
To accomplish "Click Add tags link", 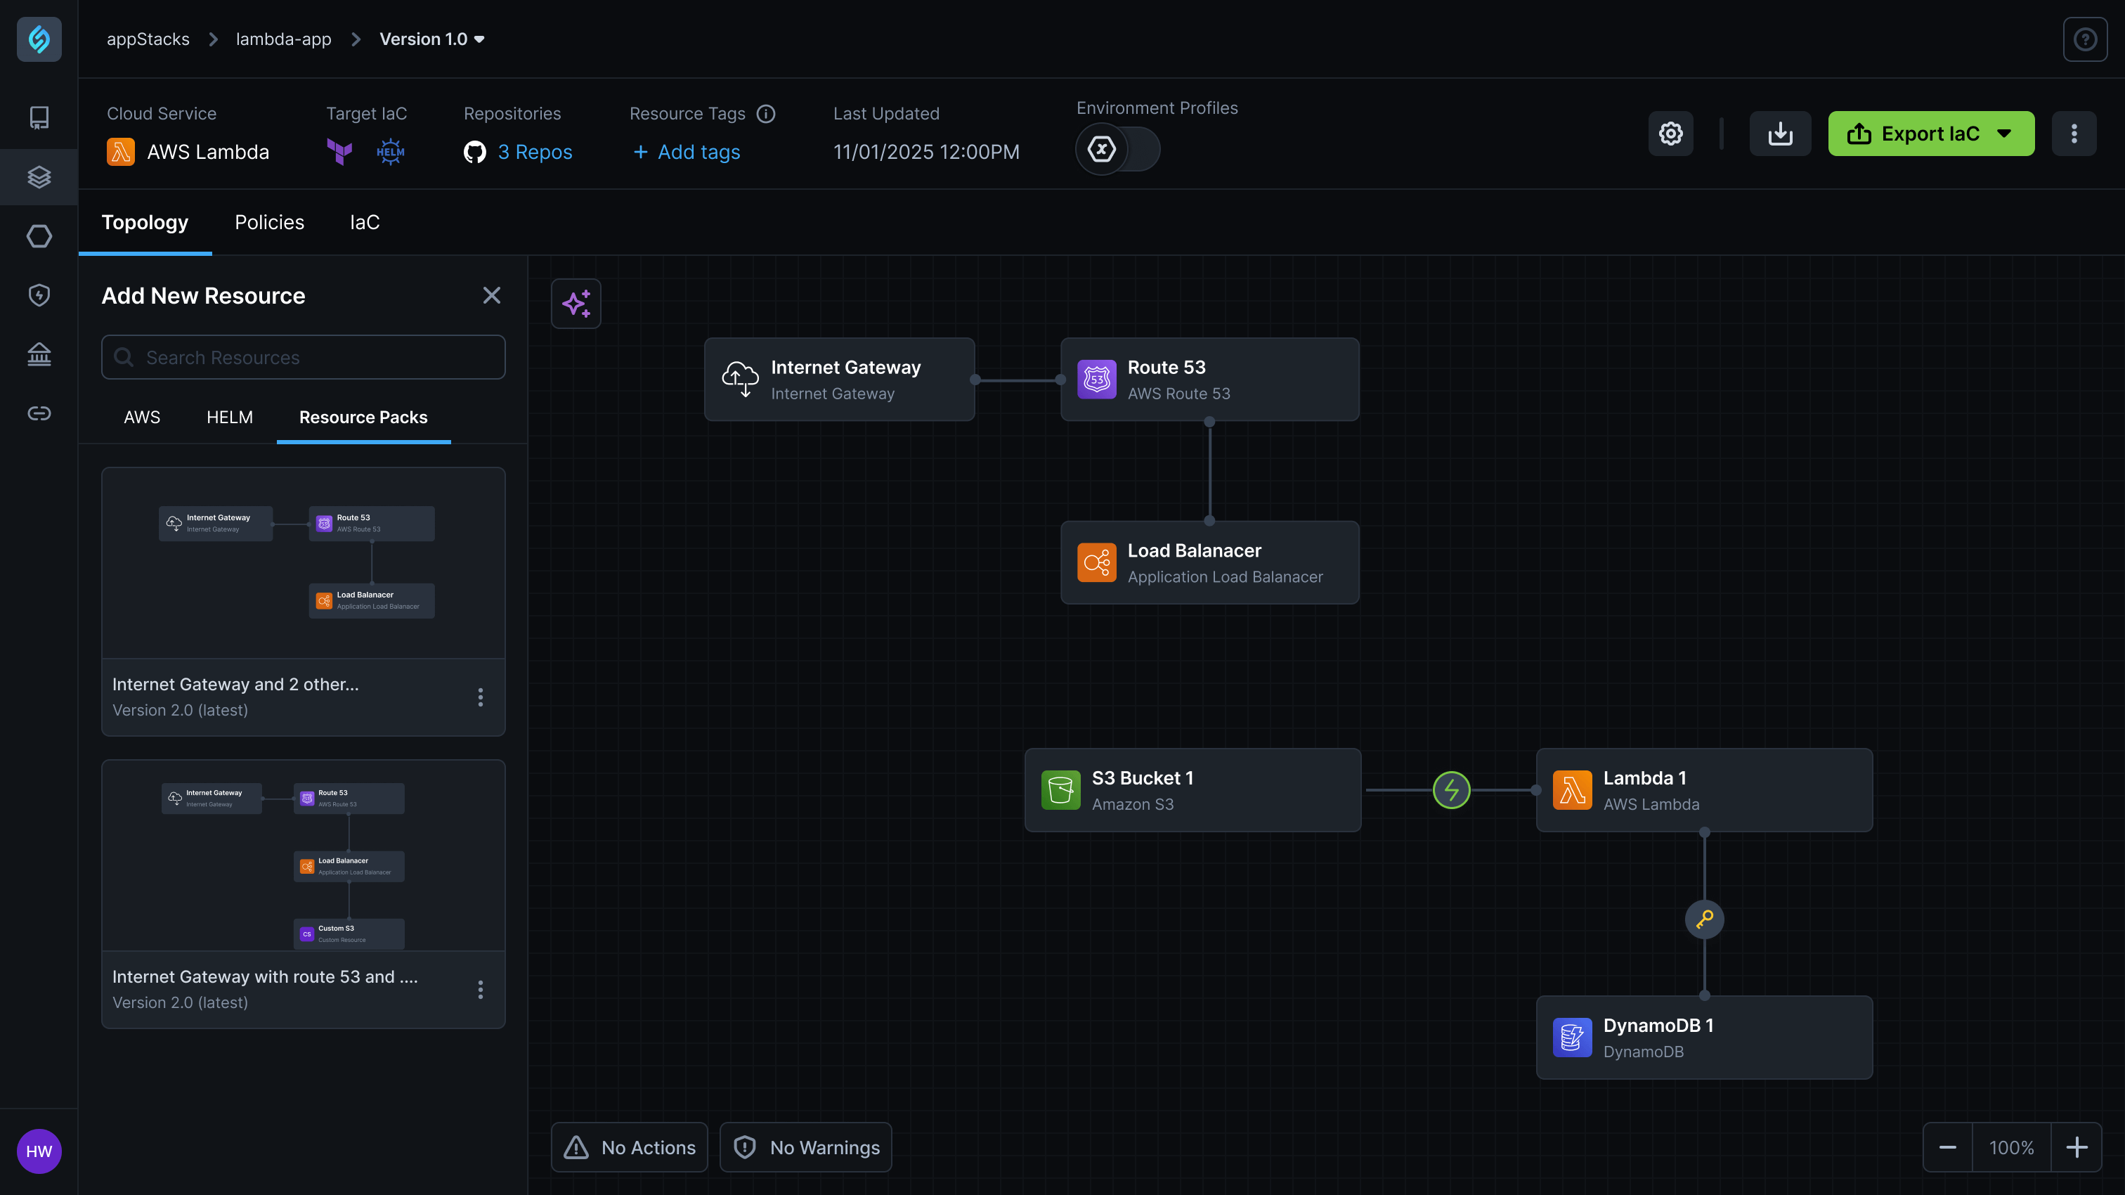I will click(x=687, y=152).
